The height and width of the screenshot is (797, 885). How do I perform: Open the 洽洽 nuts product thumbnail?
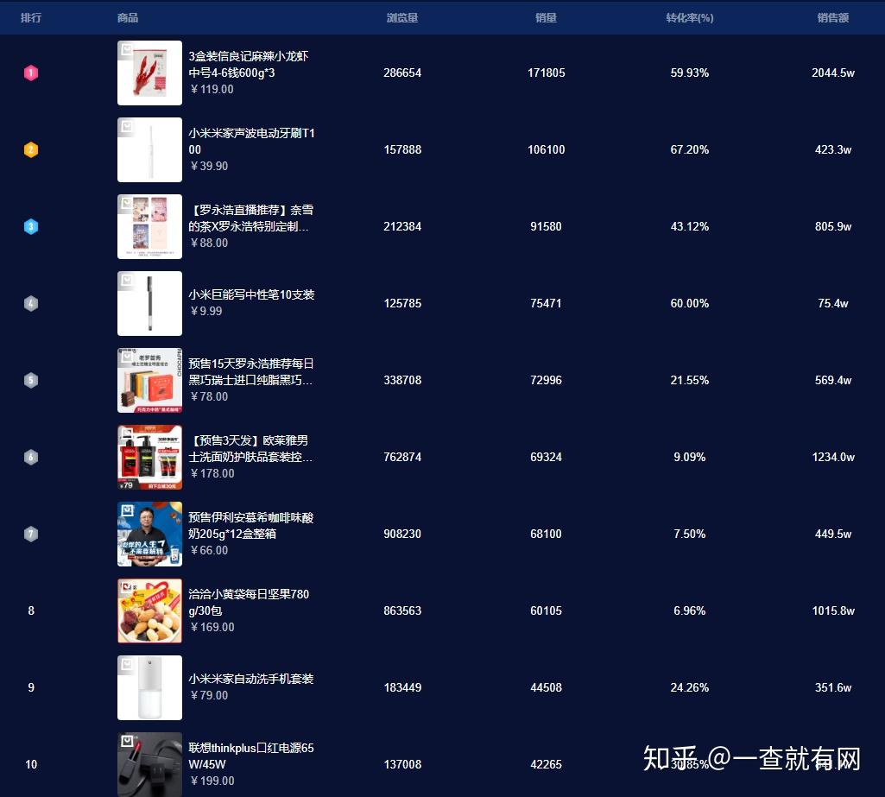tap(149, 610)
